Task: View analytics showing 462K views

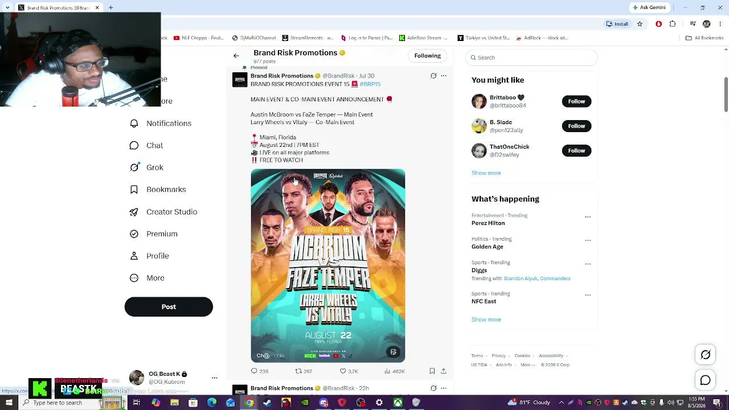Action: click(394, 371)
